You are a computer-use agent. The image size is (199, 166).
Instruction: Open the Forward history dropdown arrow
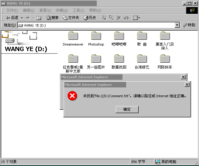(x=33, y=18)
